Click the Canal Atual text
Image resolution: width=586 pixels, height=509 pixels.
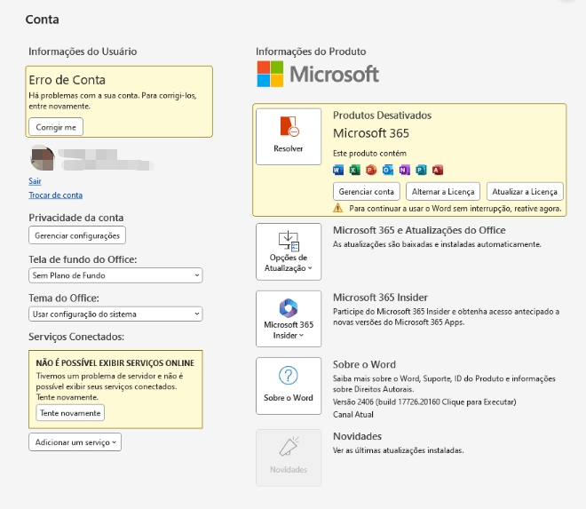(353, 414)
